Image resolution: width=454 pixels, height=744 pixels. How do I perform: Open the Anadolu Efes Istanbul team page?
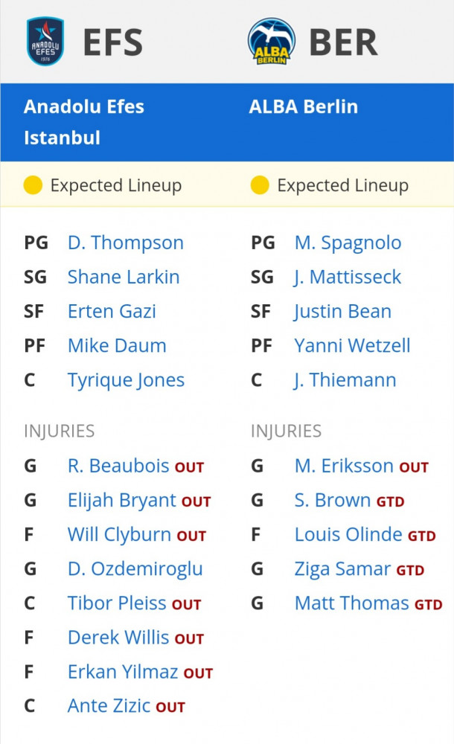(84, 122)
